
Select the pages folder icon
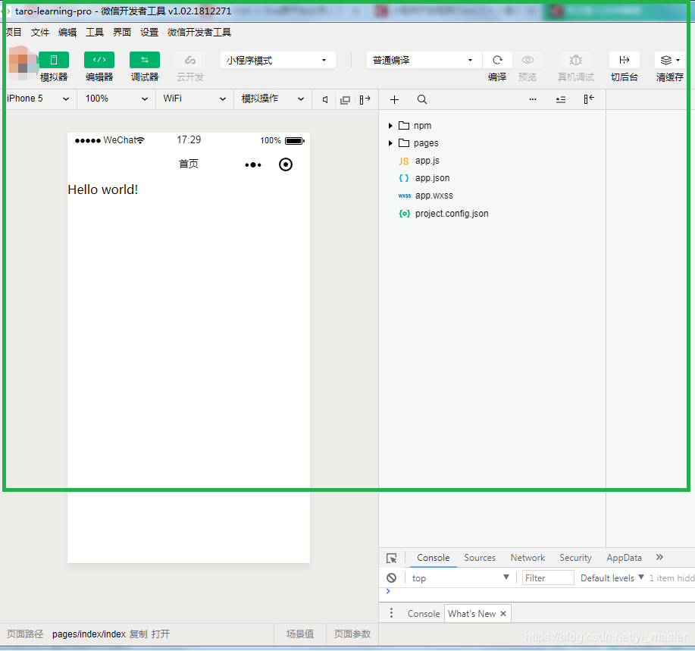pos(404,142)
